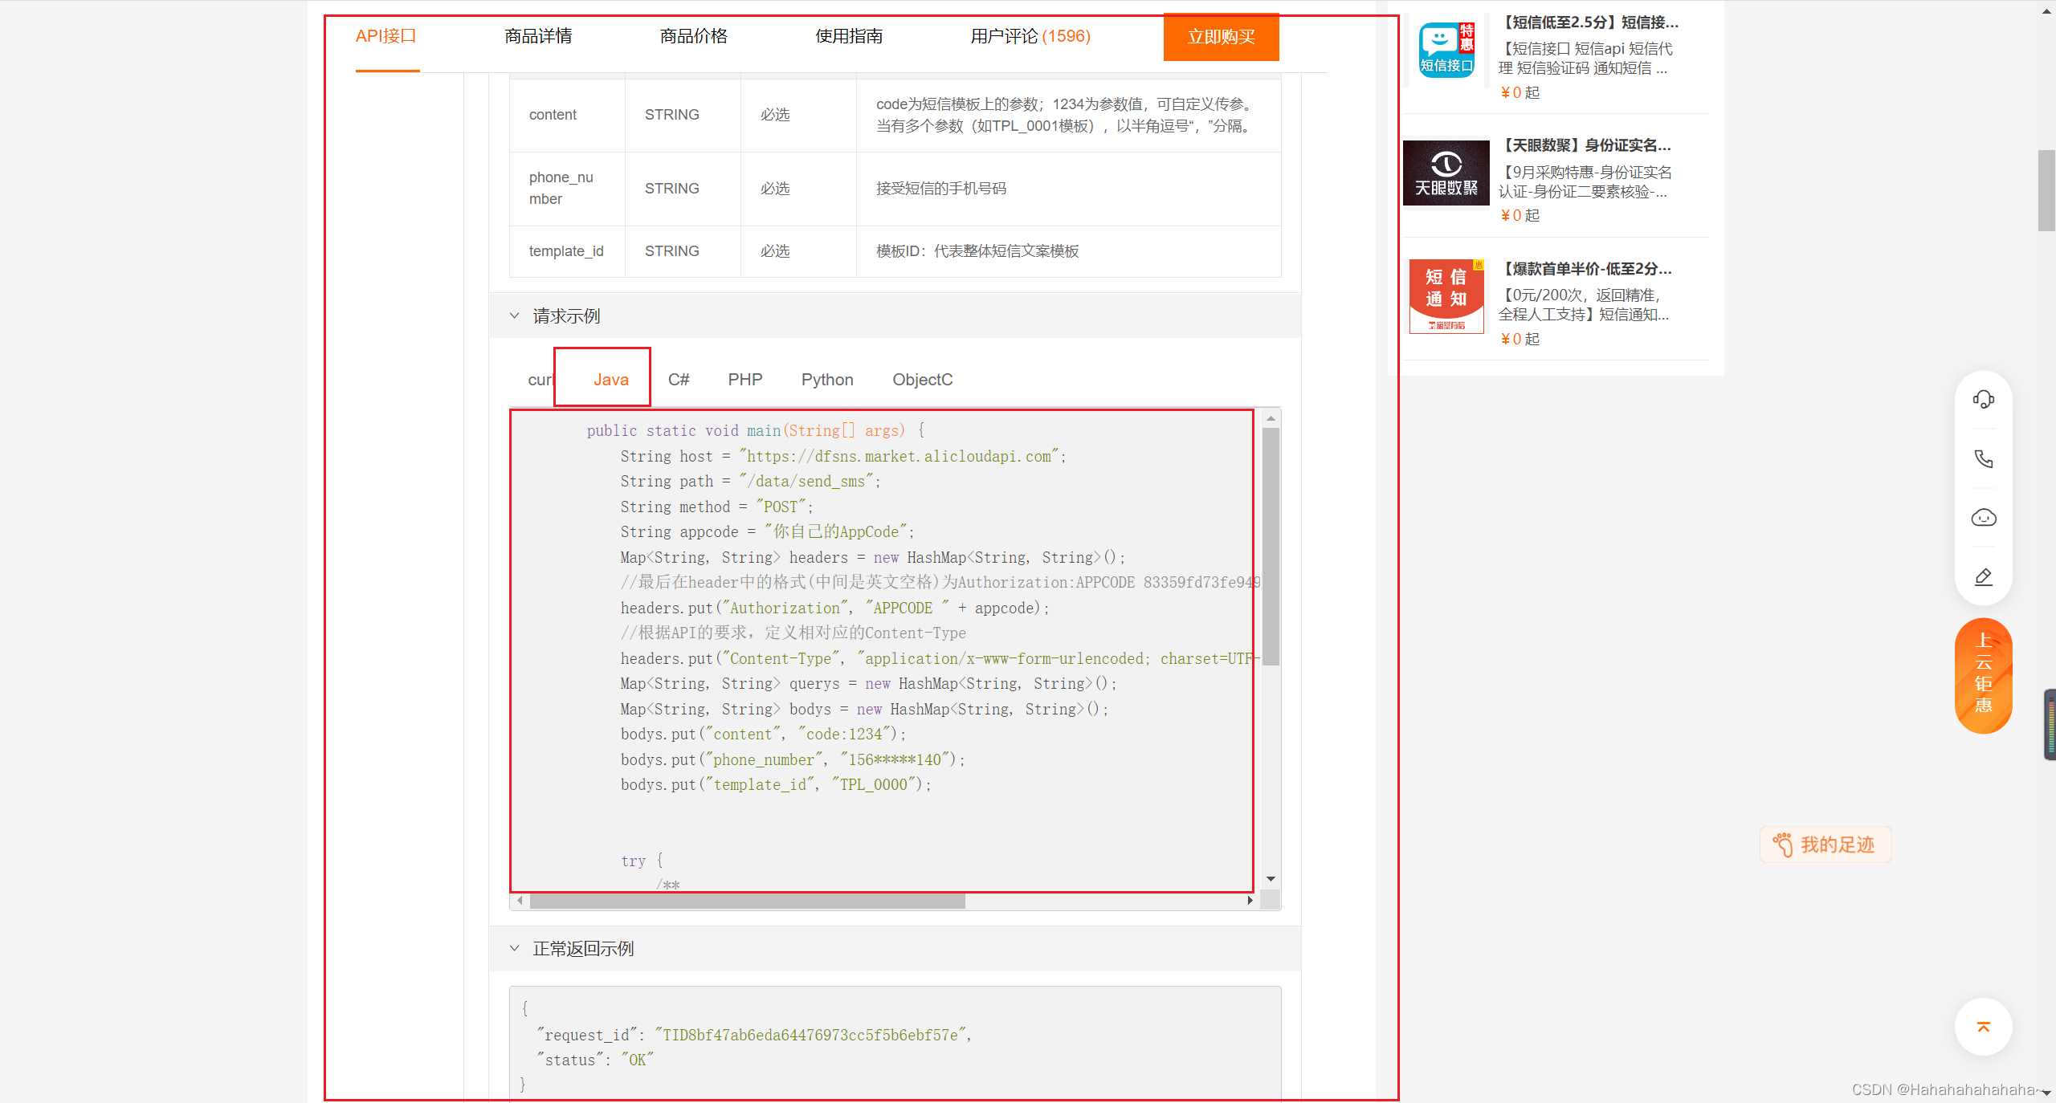2056x1103 pixels.
Task: Open the 我的足迹 footprint button
Action: point(1826,845)
